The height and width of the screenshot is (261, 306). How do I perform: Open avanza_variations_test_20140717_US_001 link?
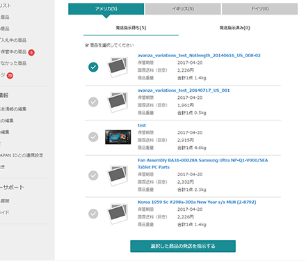click(184, 90)
